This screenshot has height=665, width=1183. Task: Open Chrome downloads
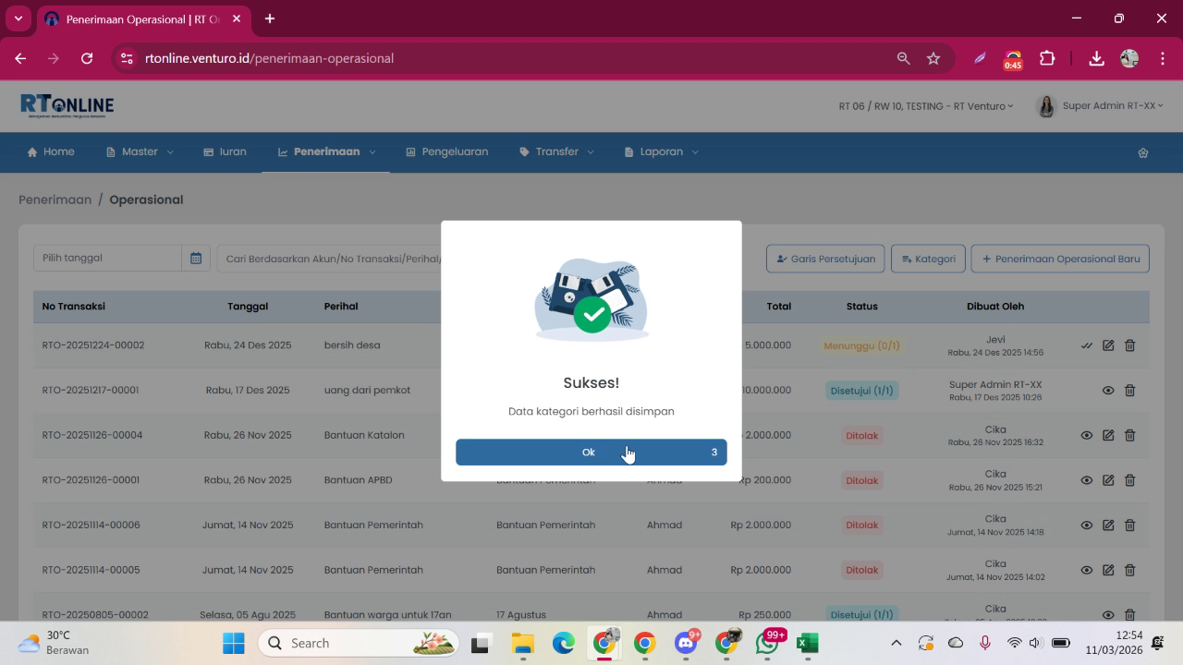pyautogui.click(x=1096, y=58)
